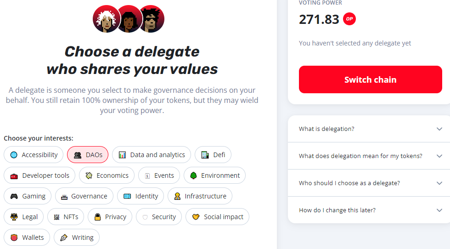The height and width of the screenshot is (249, 450).
Task: Click the red OP token icon
Action: [349, 19]
